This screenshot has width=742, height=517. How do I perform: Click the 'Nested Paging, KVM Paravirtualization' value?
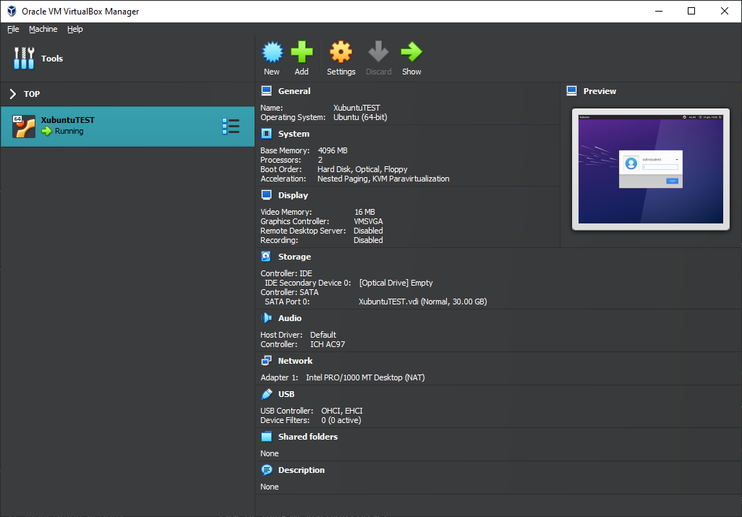coord(383,179)
